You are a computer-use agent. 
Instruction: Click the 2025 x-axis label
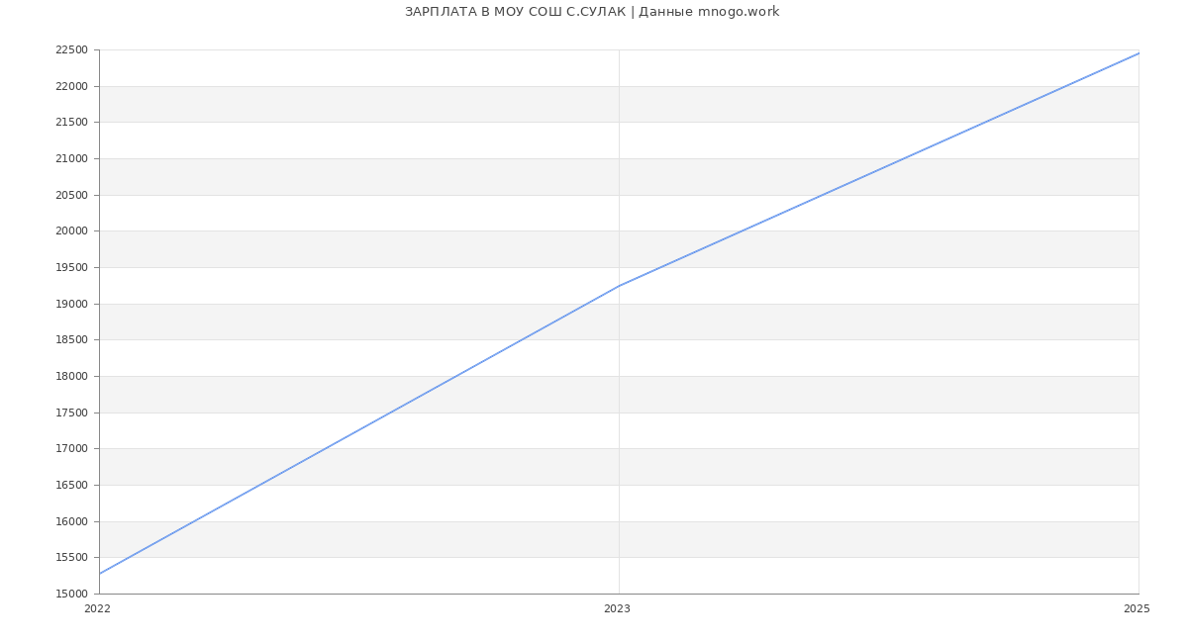pos(1137,609)
